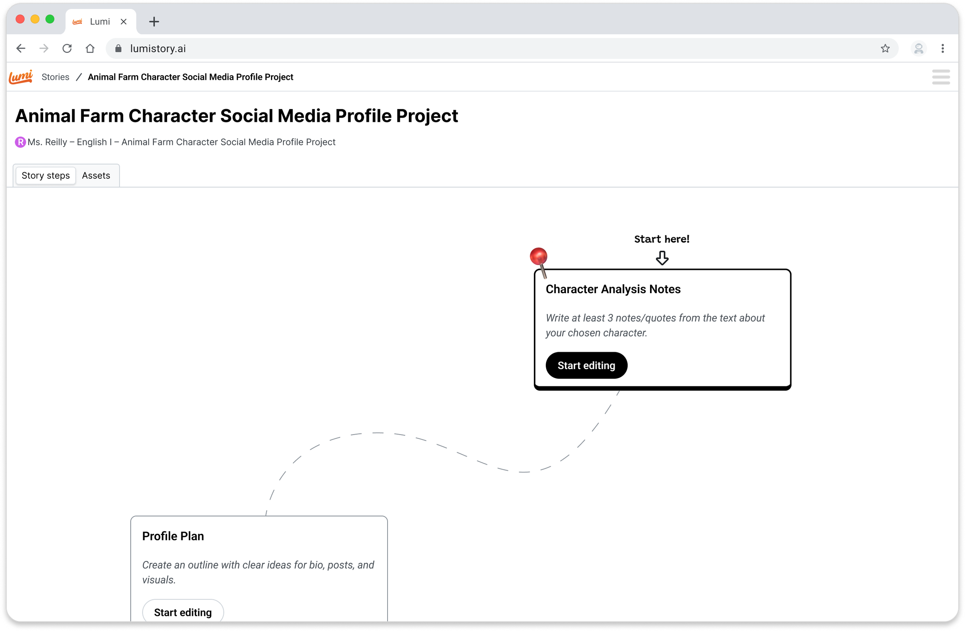
Task: Start editing Character Analysis Notes
Action: pos(586,365)
